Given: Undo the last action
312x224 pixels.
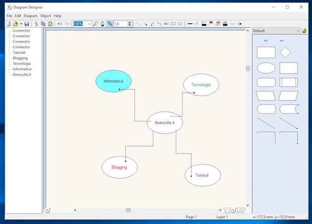Looking at the screenshot, I should coord(60,24).
